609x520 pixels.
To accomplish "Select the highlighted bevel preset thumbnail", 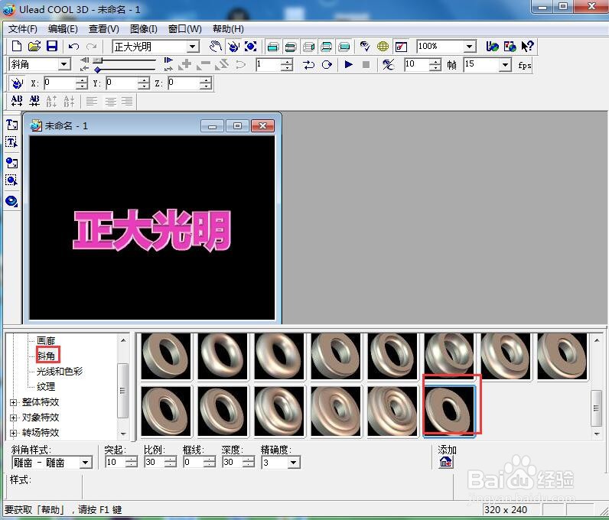I will 449,410.
